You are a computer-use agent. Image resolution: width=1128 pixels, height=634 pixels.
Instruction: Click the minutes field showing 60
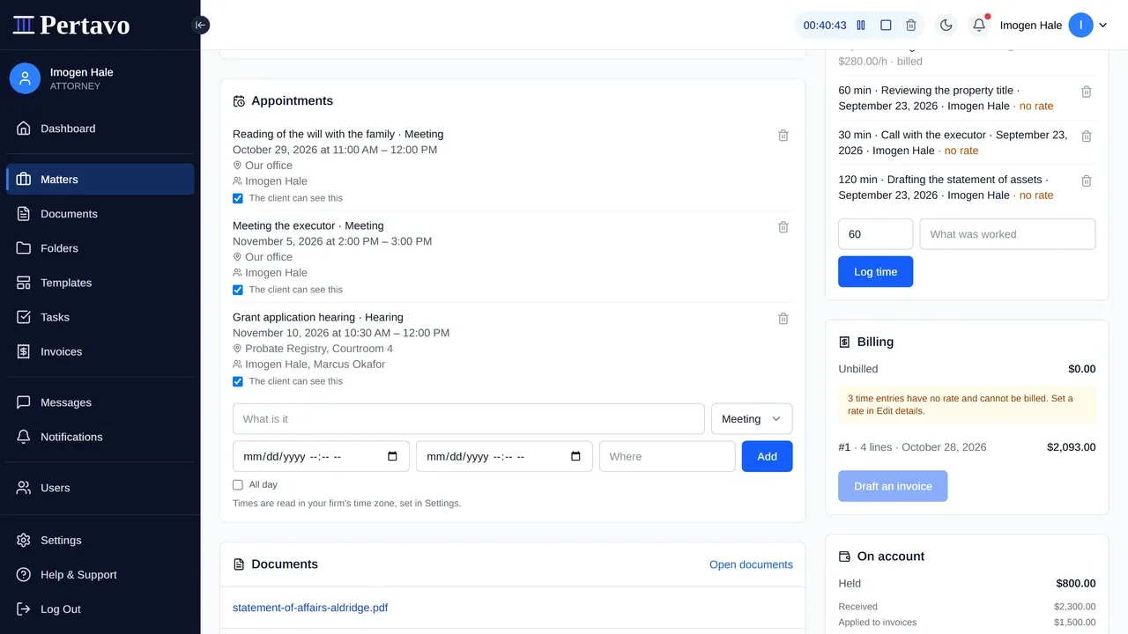[875, 234]
